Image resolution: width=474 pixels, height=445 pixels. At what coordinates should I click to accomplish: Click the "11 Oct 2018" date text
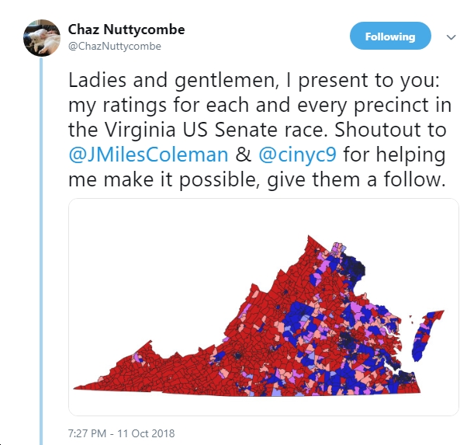pos(146,433)
